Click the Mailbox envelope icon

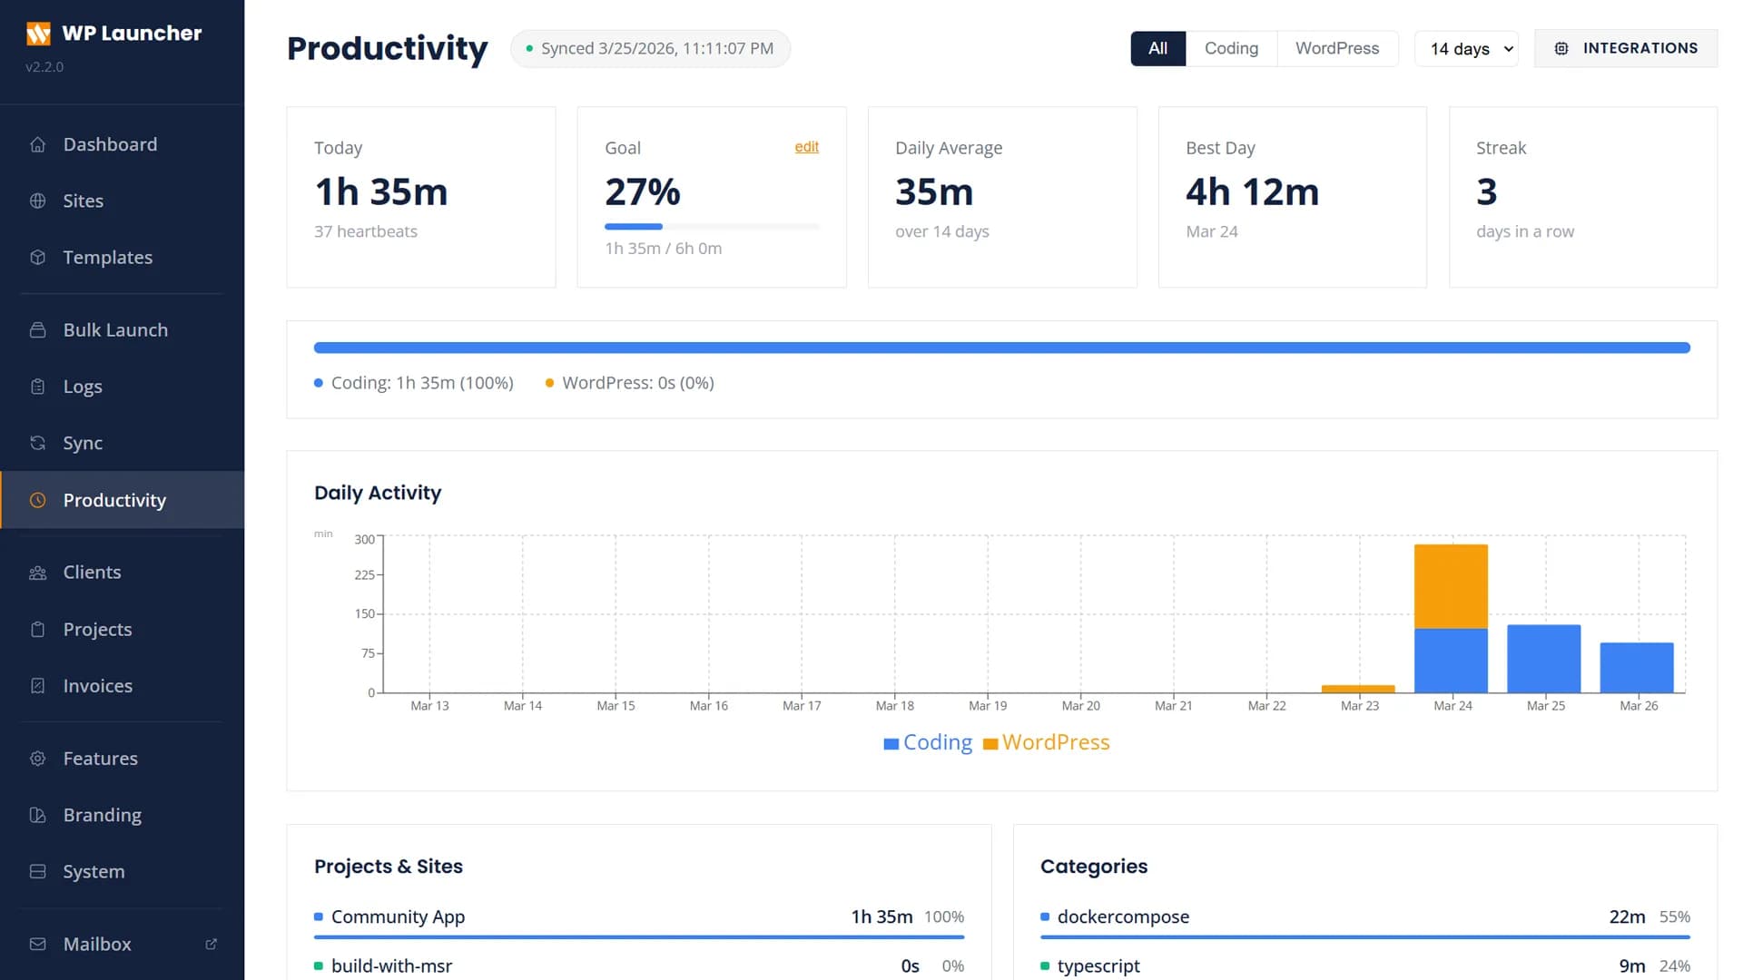click(37, 944)
